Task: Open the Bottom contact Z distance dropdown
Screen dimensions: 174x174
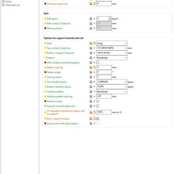Action: (x=112, y=53)
